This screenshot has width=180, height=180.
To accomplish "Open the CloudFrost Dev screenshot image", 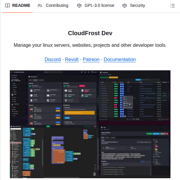I will coord(90,124).
